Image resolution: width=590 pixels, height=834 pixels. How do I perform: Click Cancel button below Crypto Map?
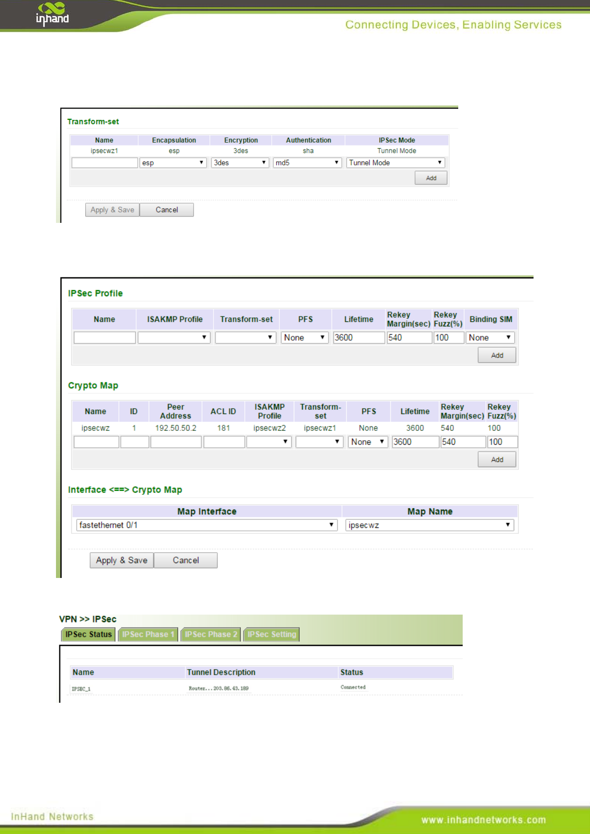[x=186, y=560]
